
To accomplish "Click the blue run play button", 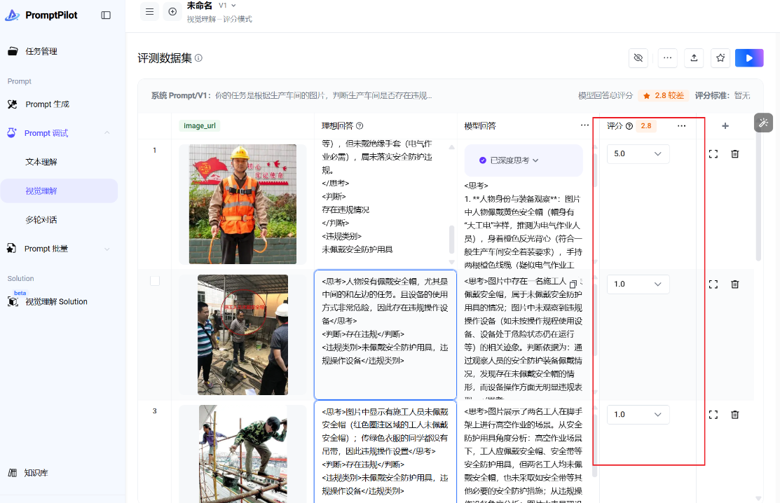I will pyautogui.click(x=749, y=58).
